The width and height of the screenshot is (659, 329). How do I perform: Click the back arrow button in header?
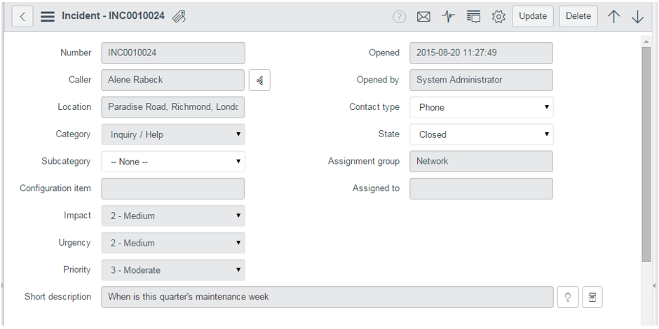coord(22,16)
